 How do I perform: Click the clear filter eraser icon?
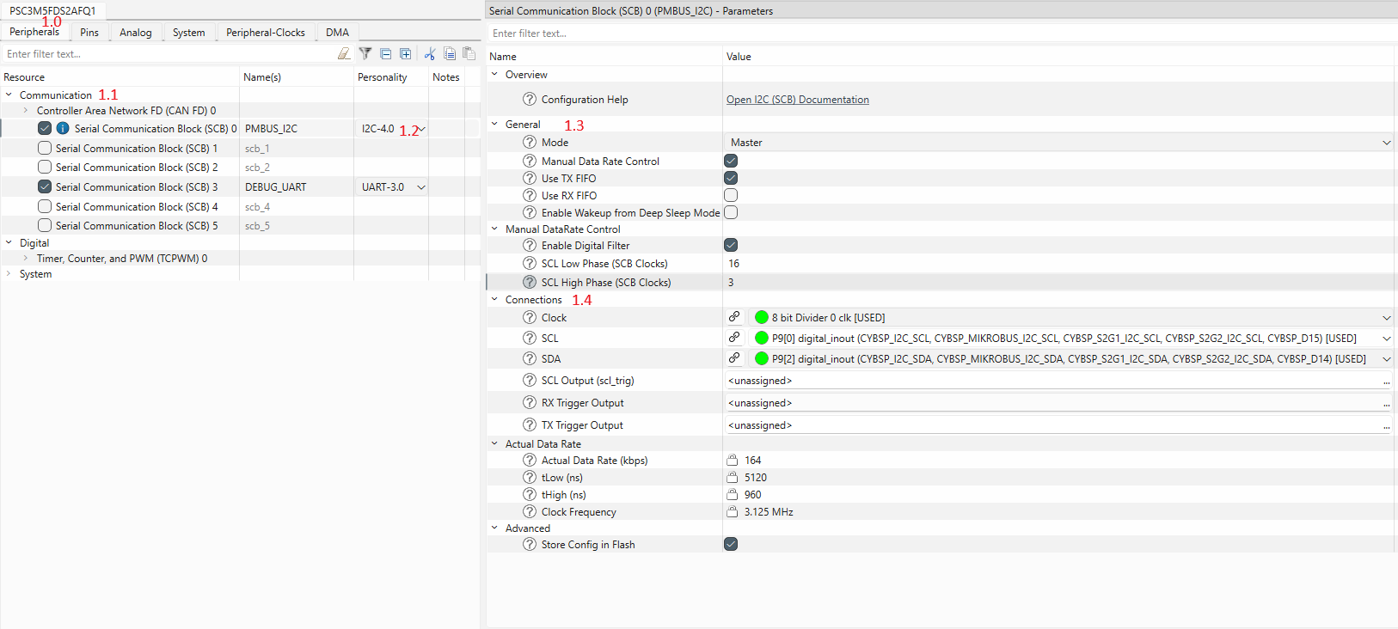click(344, 53)
